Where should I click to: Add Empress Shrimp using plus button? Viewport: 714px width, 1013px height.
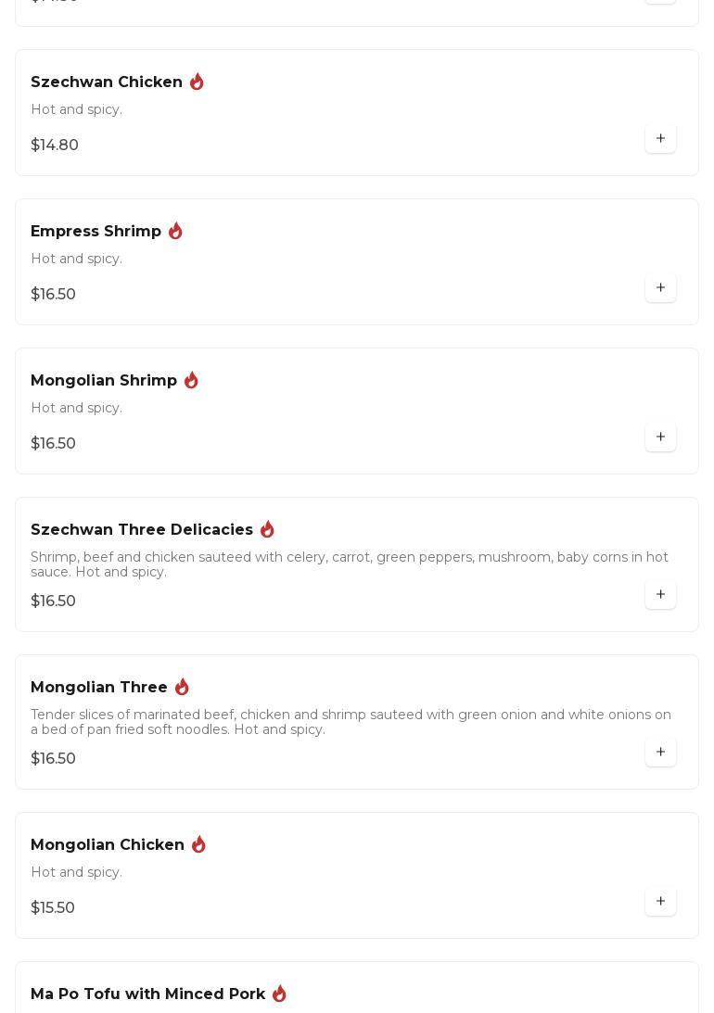pos(660,288)
